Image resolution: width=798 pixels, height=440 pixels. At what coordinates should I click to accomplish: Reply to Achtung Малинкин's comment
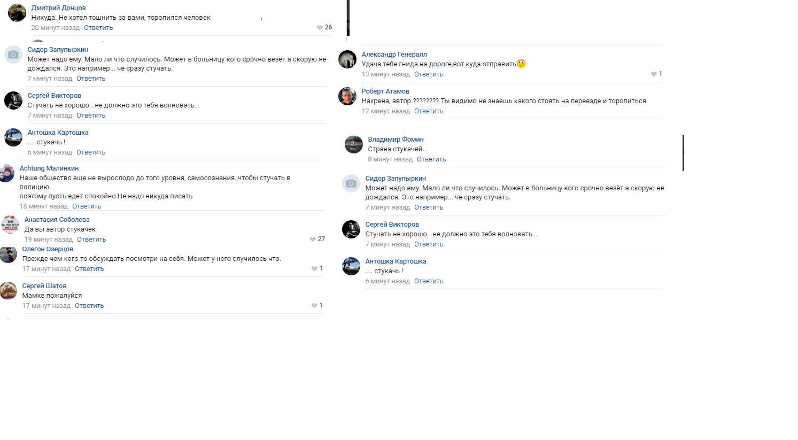87,206
